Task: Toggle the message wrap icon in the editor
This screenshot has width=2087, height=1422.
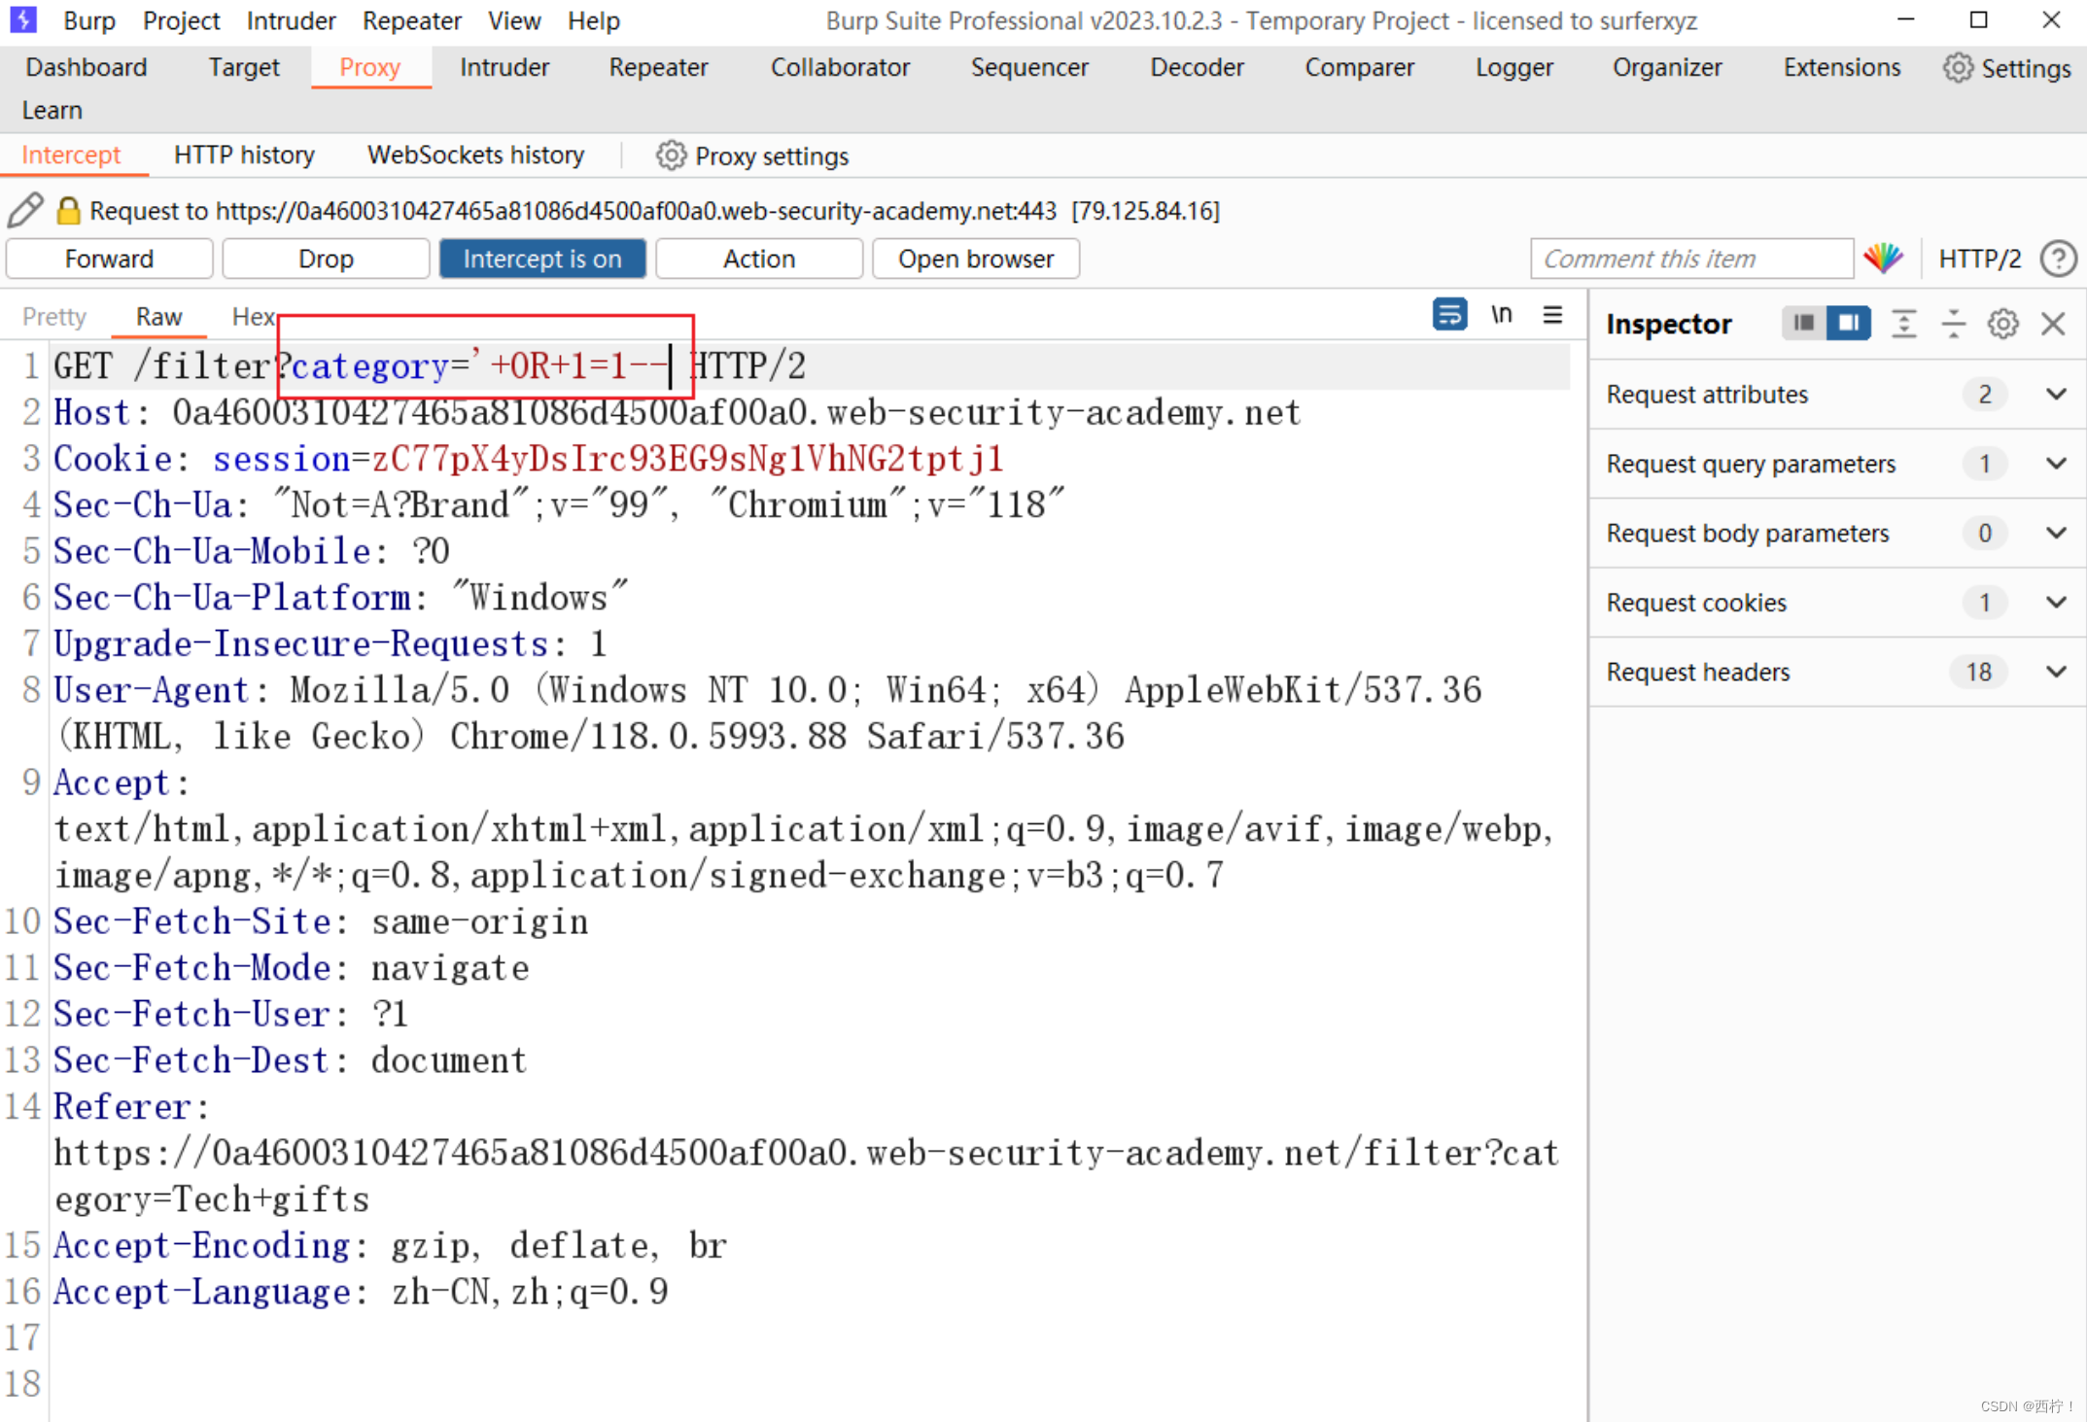Action: coord(1448,315)
